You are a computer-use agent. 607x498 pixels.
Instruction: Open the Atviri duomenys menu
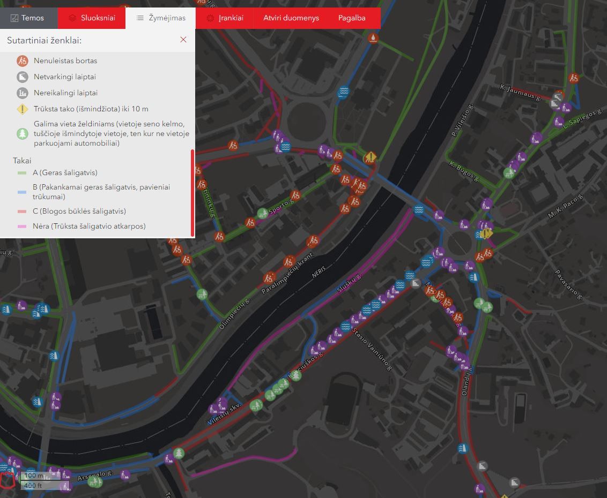click(291, 18)
